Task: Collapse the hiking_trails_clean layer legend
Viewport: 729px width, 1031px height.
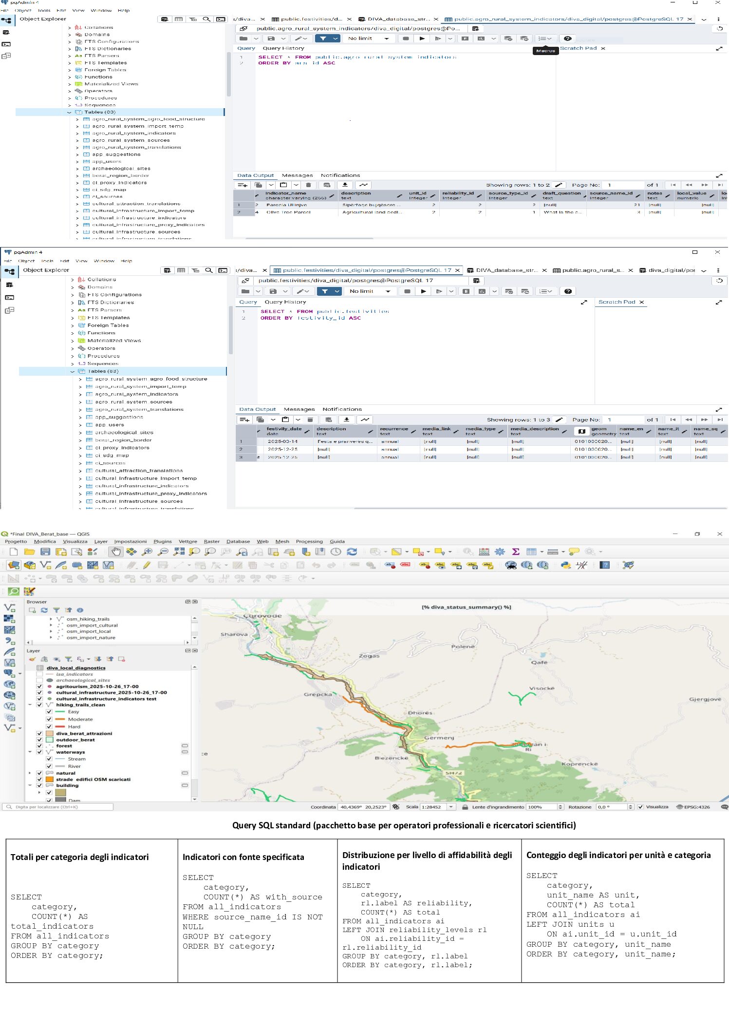Action: click(30, 705)
